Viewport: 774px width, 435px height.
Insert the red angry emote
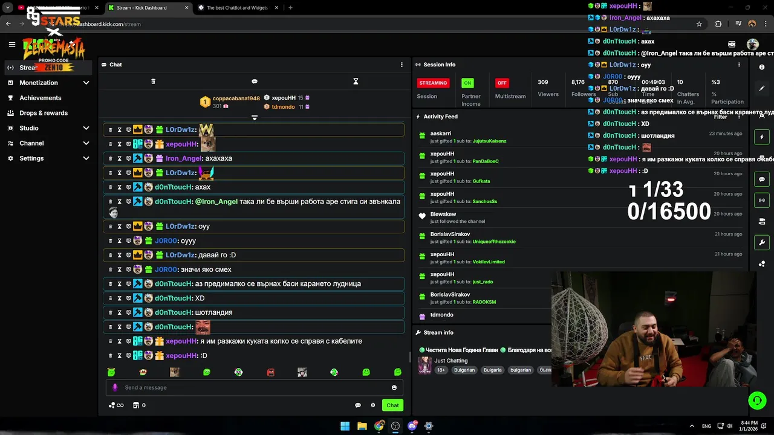tap(270, 372)
